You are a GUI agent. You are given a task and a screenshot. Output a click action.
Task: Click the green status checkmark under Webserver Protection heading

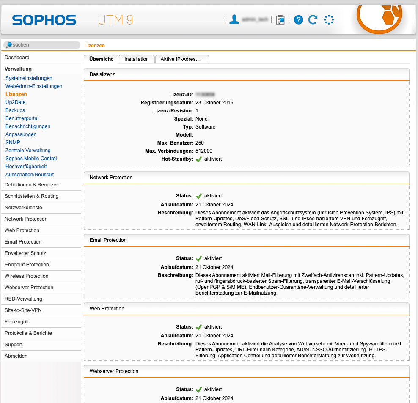point(198,389)
